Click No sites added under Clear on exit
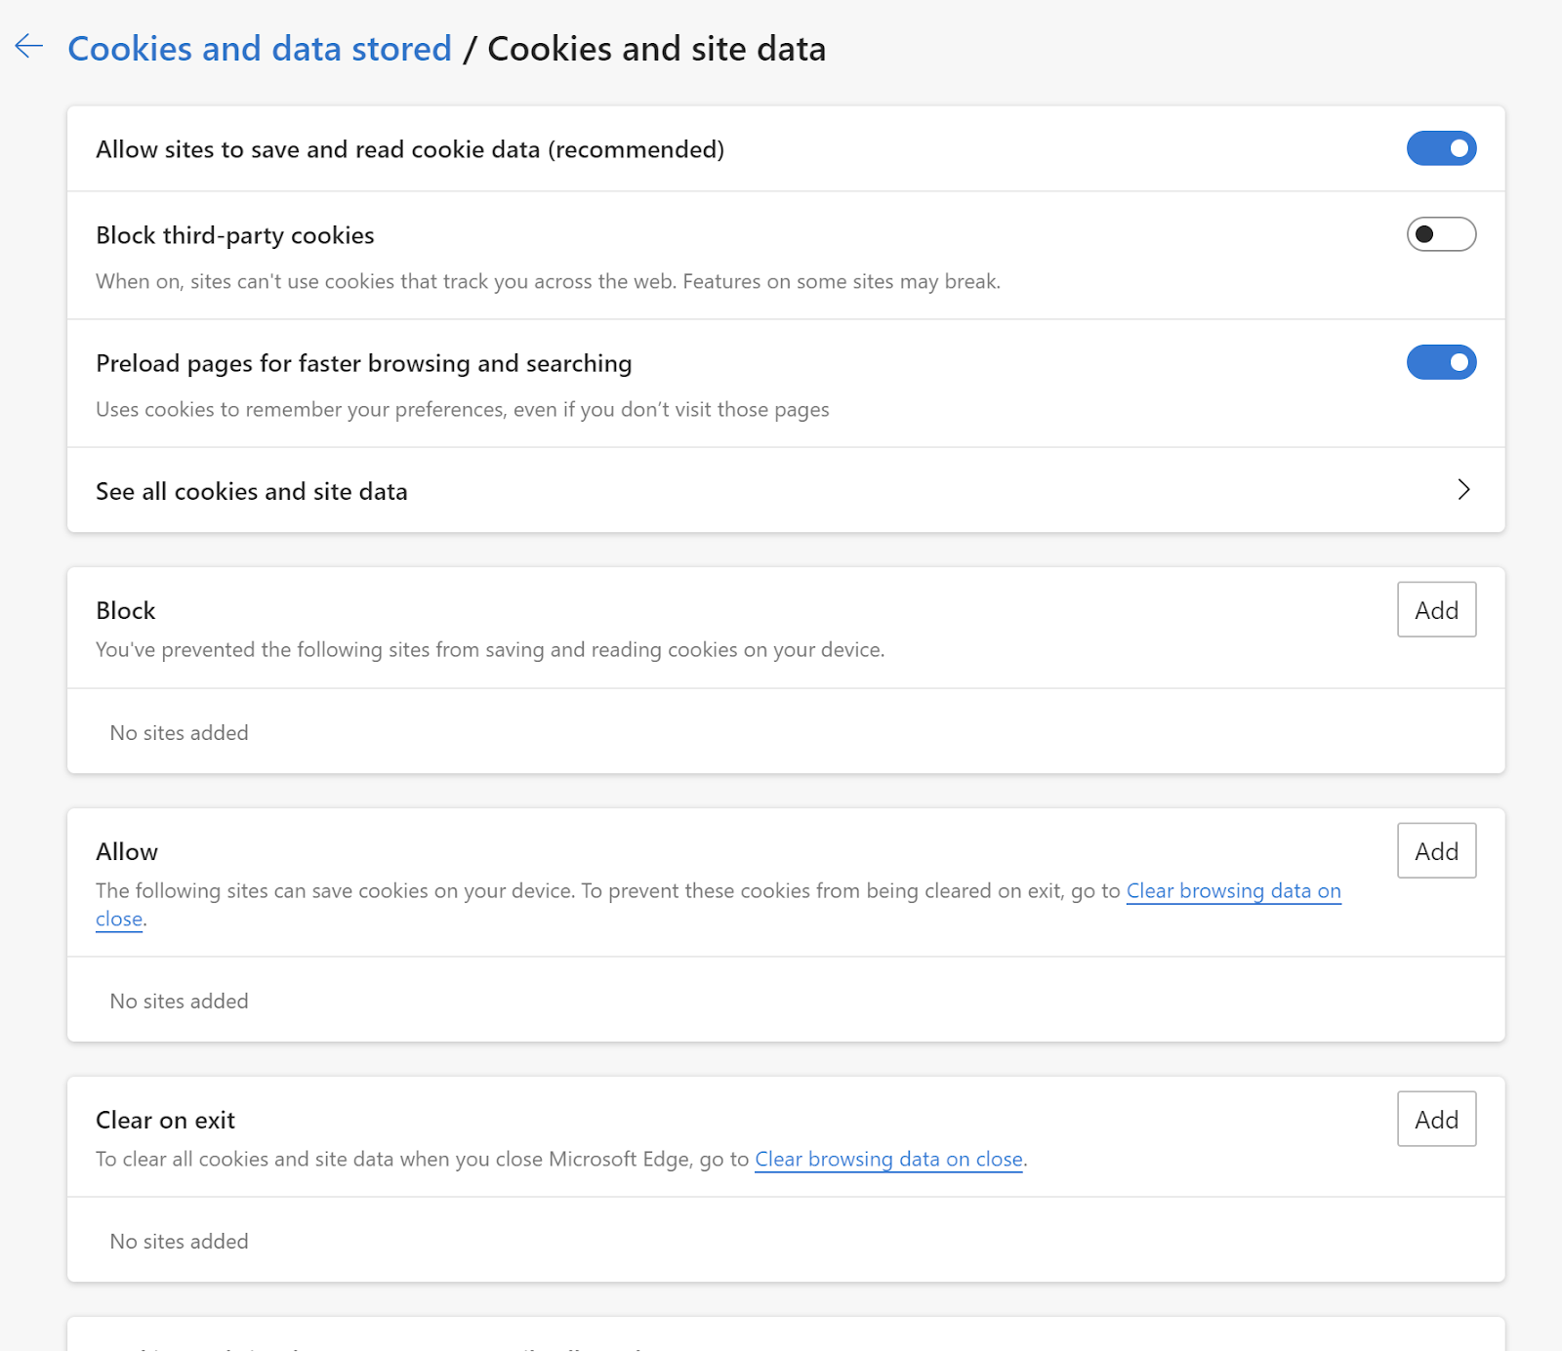This screenshot has width=1562, height=1352. pyautogui.click(x=179, y=1241)
